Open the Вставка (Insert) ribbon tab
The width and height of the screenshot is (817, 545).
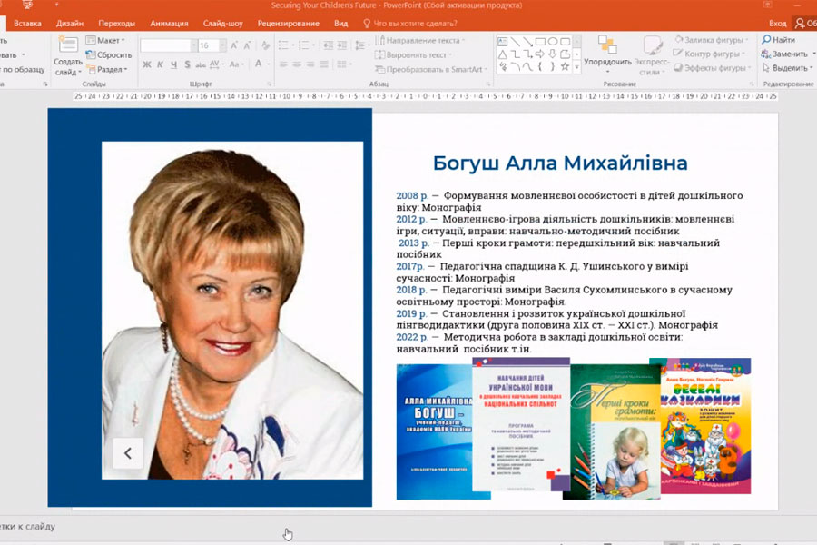[x=27, y=23]
